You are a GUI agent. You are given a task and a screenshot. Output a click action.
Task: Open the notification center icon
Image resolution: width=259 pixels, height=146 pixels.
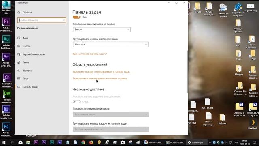point(255,142)
